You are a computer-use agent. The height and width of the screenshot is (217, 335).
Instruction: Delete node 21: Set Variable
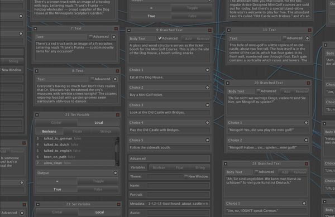(x=118, y=115)
